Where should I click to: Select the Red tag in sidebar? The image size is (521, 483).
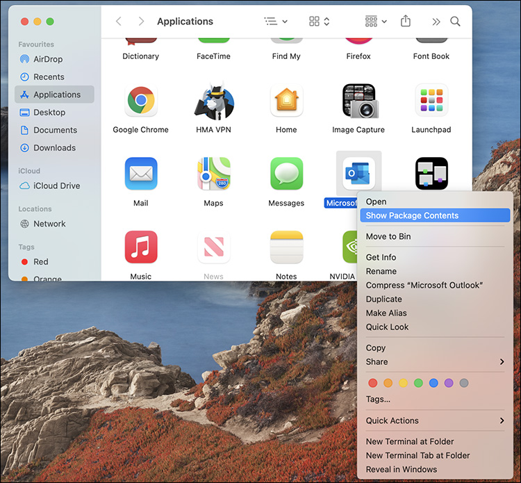click(54, 262)
